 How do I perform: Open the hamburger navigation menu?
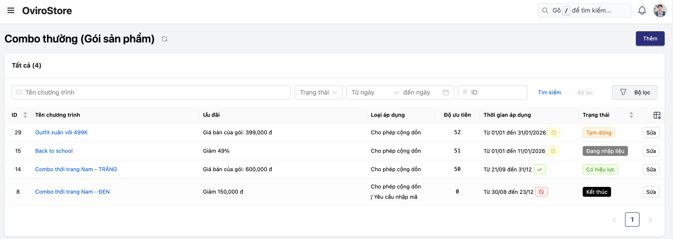pyautogui.click(x=11, y=10)
